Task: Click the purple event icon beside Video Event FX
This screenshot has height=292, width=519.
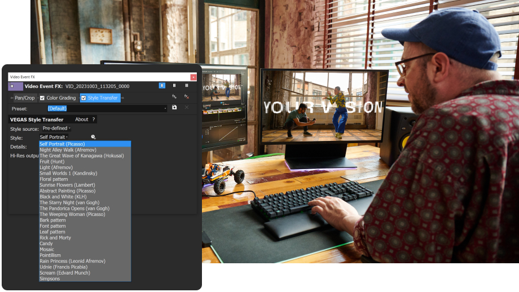Action: (x=15, y=86)
